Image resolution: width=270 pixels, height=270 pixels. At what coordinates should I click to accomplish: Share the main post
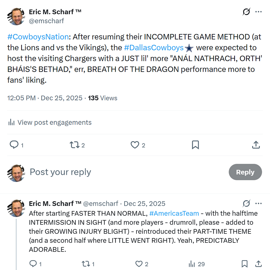coord(255,145)
